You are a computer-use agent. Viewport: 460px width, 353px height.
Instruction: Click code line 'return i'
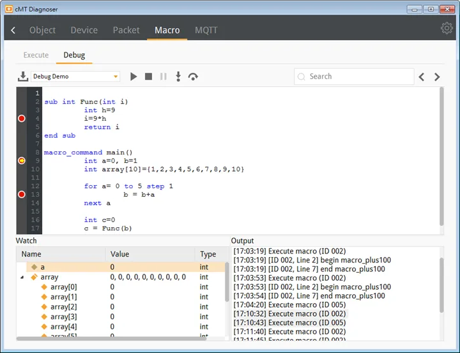(x=102, y=127)
